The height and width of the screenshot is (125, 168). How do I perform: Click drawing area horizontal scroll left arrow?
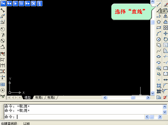click(x=105, y=97)
